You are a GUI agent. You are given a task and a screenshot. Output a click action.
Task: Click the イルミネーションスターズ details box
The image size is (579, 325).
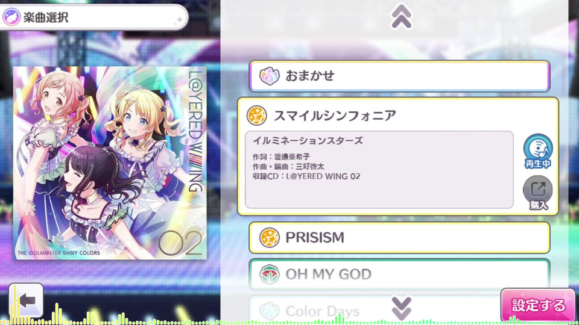(x=379, y=170)
